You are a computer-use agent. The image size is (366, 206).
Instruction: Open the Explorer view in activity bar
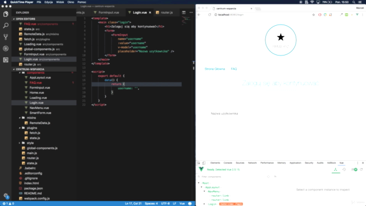coord(6,14)
